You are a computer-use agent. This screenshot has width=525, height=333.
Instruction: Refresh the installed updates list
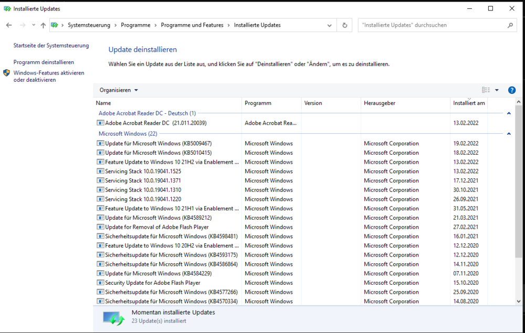tap(345, 25)
